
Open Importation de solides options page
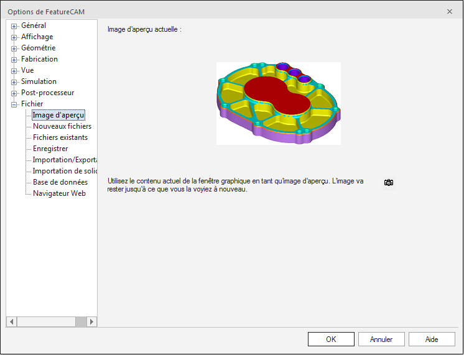(65, 171)
